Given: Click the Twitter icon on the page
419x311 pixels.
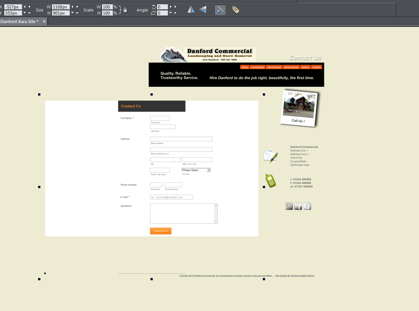Looking at the screenshot, I should tap(307, 206).
